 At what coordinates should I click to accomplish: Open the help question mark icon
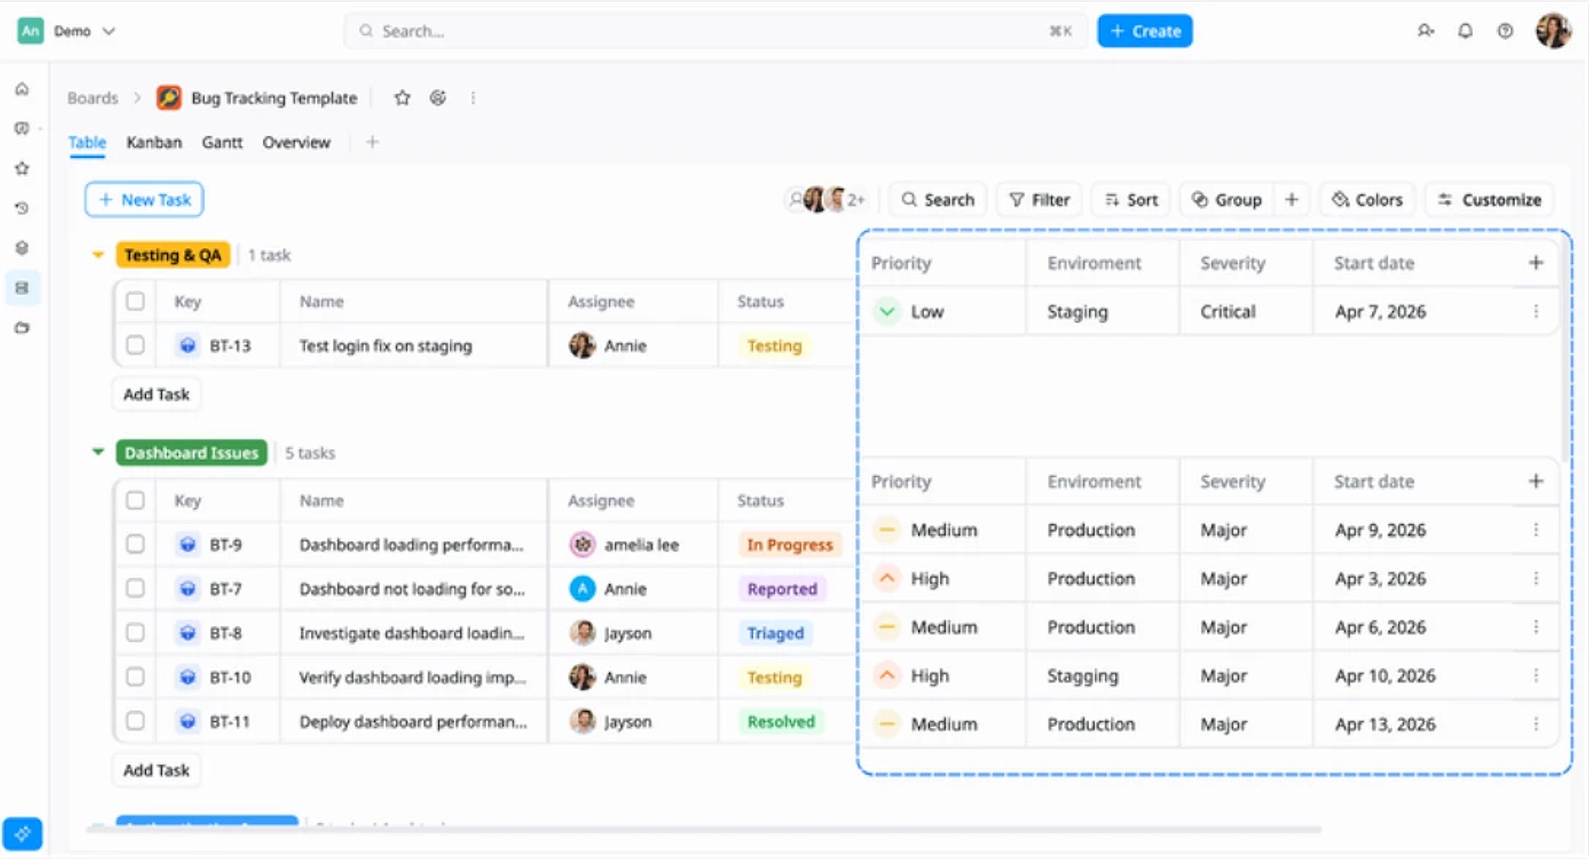(1505, 31)
